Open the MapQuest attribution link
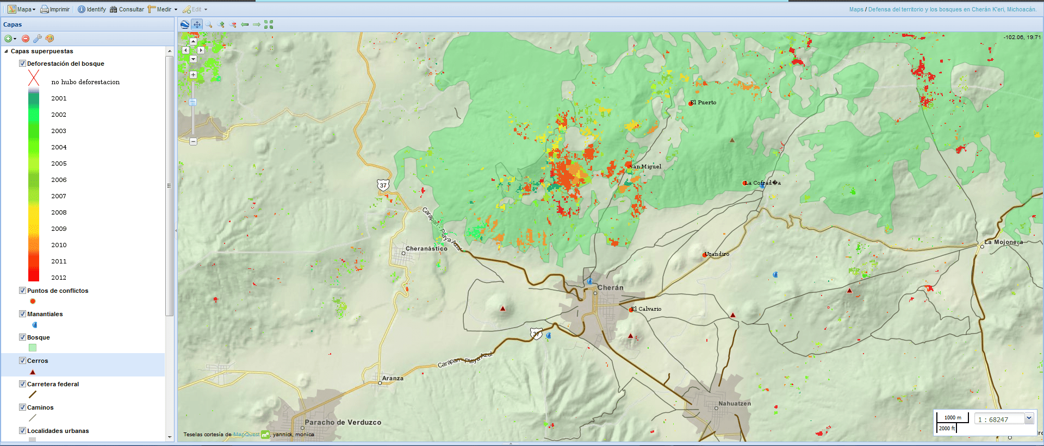The height and width of the screenshot is (446, 1044). (x=246, y=435)
